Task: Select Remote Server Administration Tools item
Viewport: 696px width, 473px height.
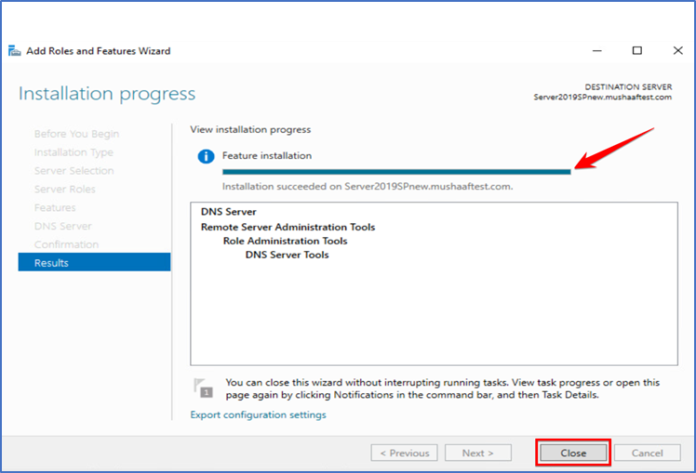Action: [x=288, y=227]
